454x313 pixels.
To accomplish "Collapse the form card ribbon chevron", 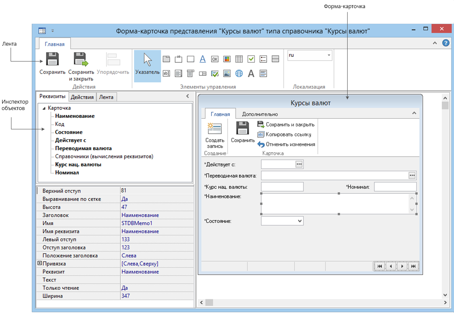I will (414, 113).
